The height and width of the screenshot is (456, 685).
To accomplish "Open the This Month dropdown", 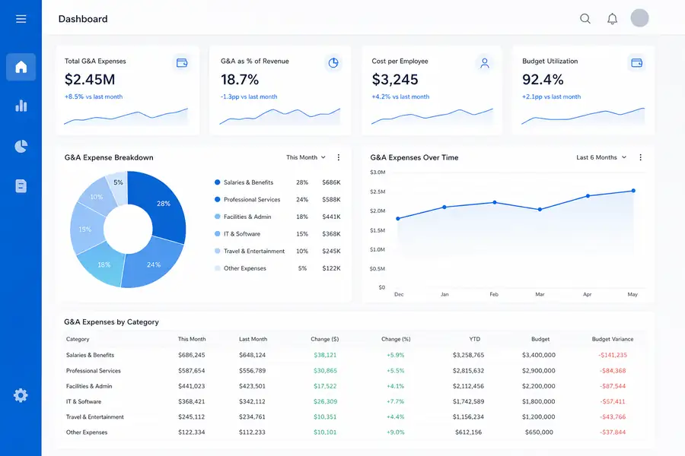I will (x=306, y=157).
